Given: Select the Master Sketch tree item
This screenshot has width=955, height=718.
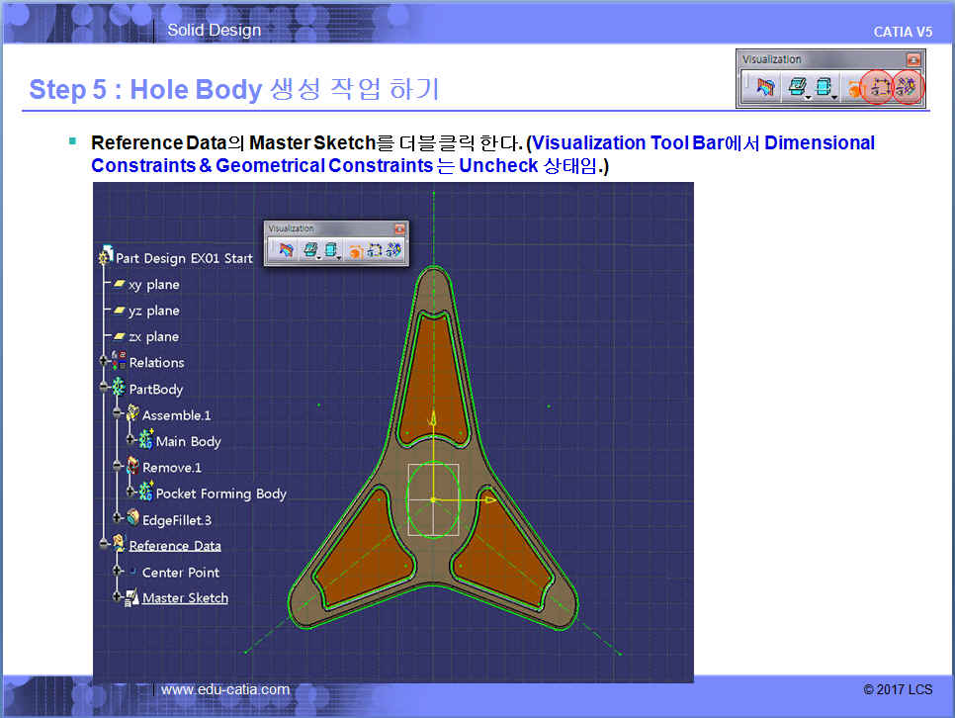Looking at the screenshot, I should (x=185, y=598).
